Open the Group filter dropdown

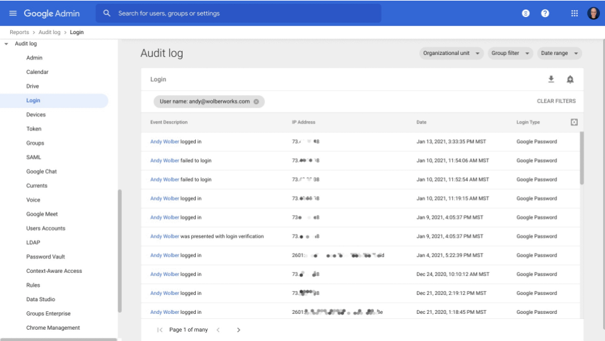click(510, 54)
